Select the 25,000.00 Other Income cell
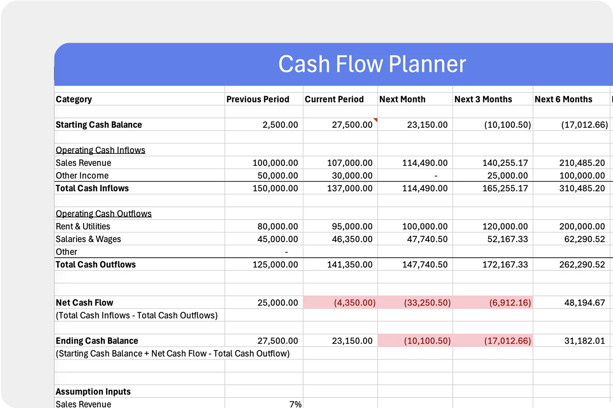613x408 pixels. [x=492, y=175]
